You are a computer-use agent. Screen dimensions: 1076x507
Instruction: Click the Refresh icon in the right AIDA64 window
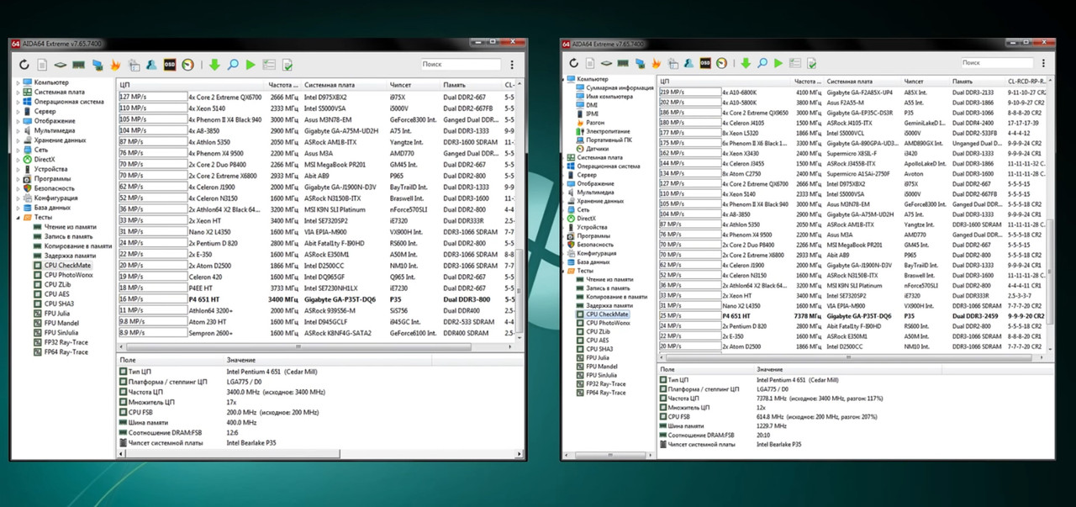[x=573, y=63]
